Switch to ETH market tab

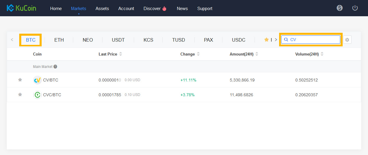click(59, 40)
